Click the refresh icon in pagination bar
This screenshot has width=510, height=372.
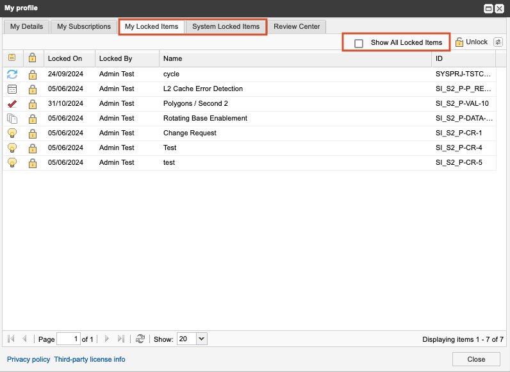point(140,339)
